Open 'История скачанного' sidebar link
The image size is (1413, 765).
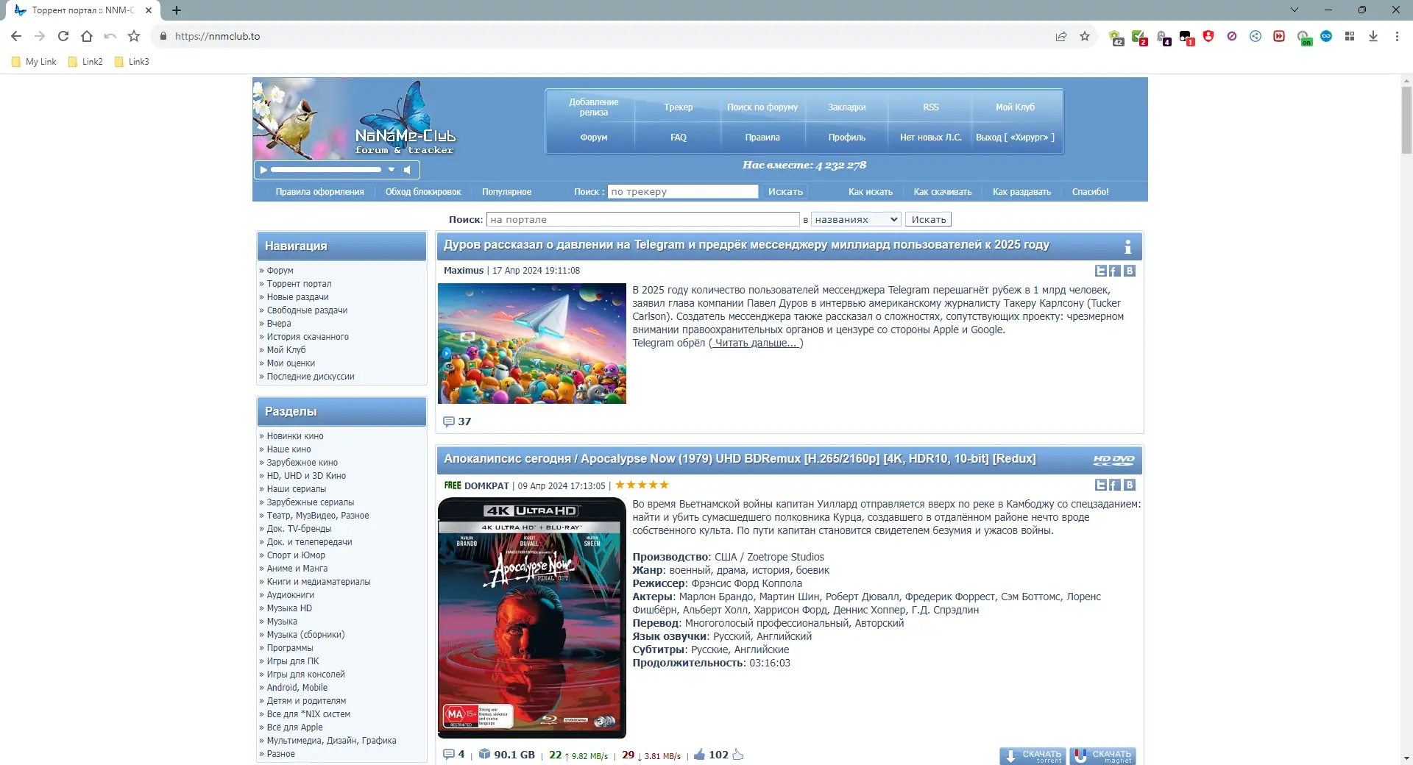pyautogui.click(x=308, y=337)
